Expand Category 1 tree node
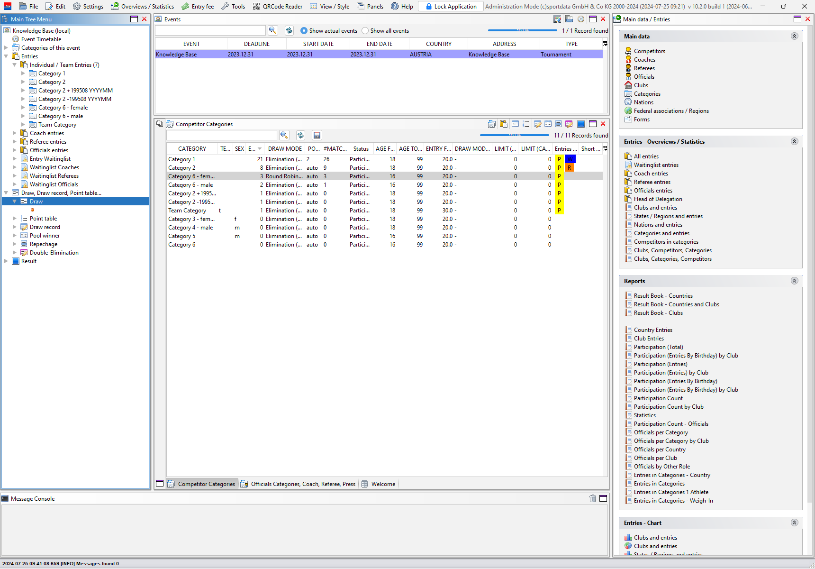Image resolution: width=815 pixels, height=569 pixels. tap(23, 73)
